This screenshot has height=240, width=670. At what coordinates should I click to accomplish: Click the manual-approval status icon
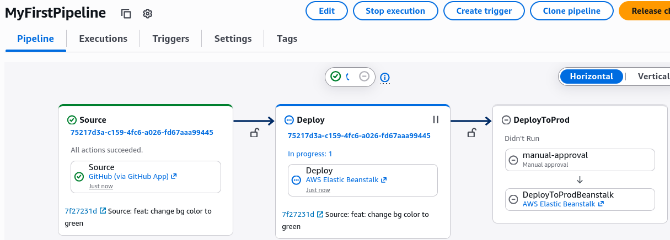pos(513,160)
